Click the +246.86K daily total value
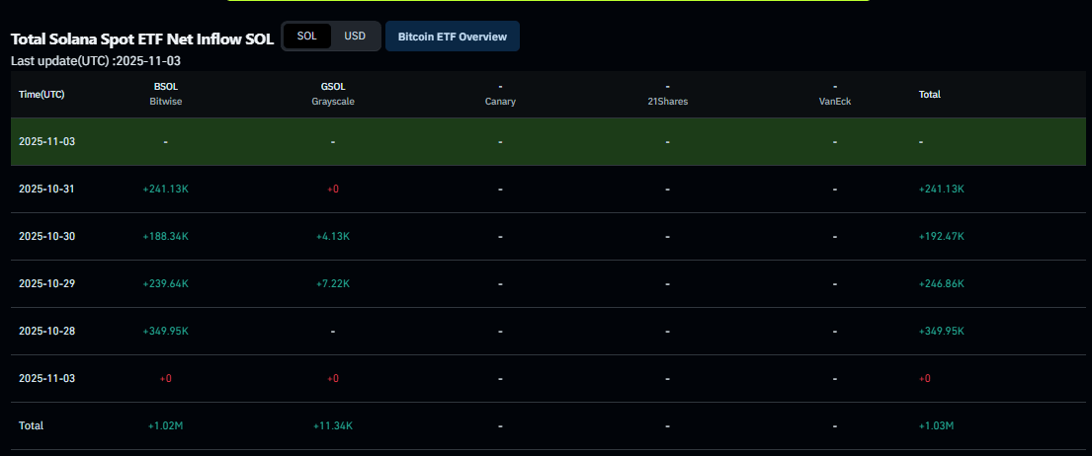This screenshot has width=1092, height=456. (941, 284)
